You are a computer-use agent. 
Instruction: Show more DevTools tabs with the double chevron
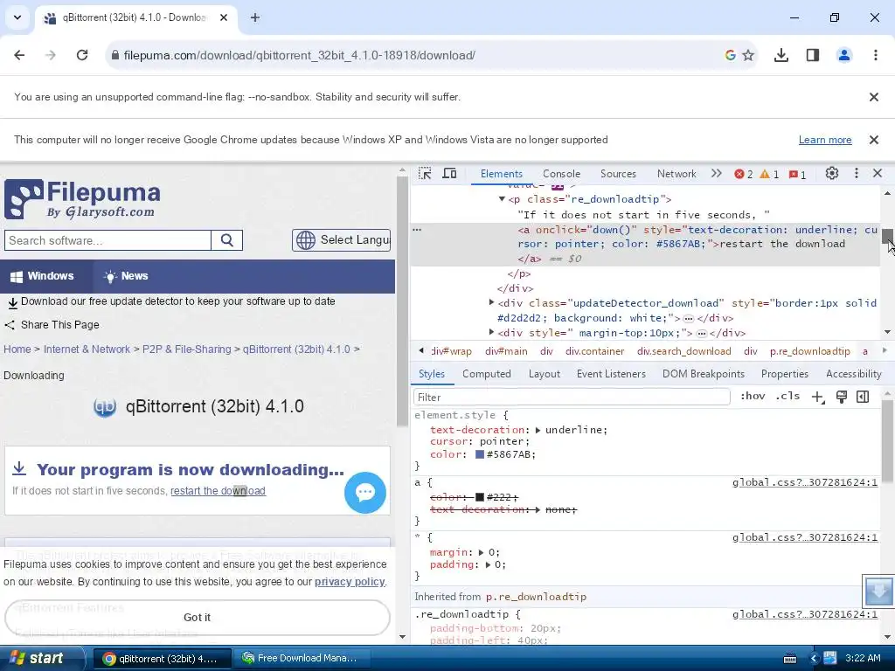(x=717, y=174)
